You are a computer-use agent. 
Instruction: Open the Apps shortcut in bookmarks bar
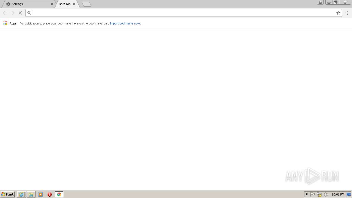pyautogui.click(x=10, y=23)
